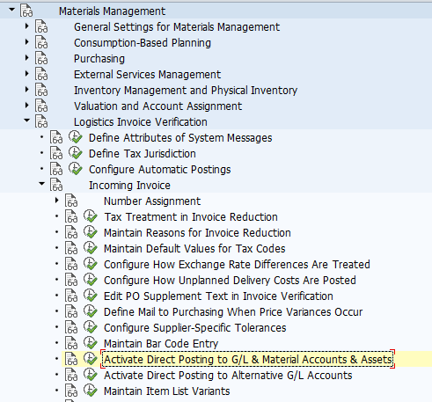This screenshot has height=402, width=432.
Task: Execute Configure How Unplanned Delivery Costs activity
Action: coord(91,280)
